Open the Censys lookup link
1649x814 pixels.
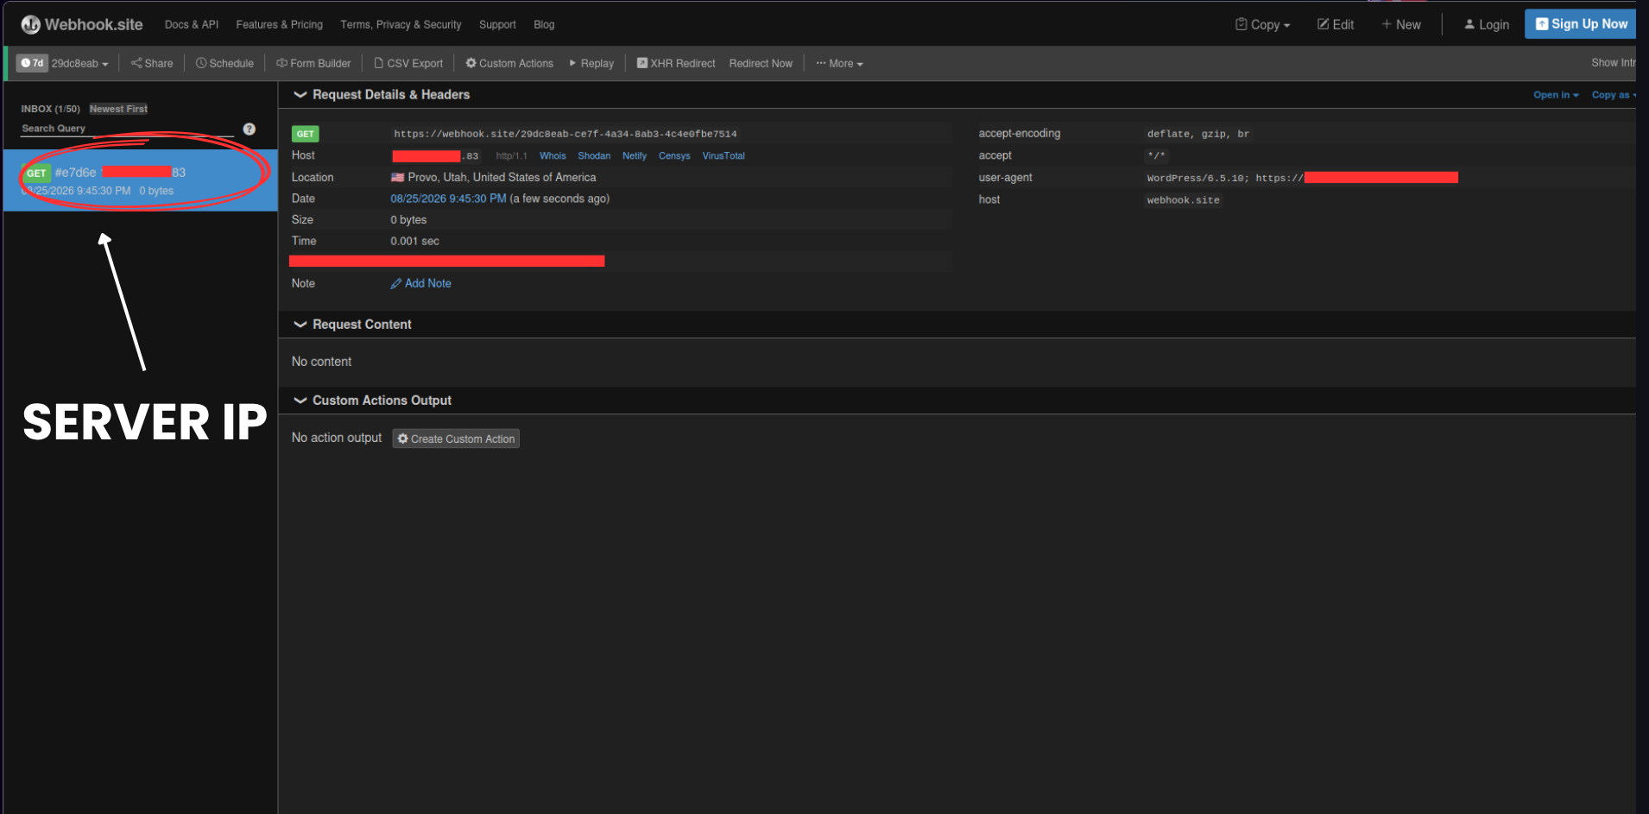[x=674, y=155]
